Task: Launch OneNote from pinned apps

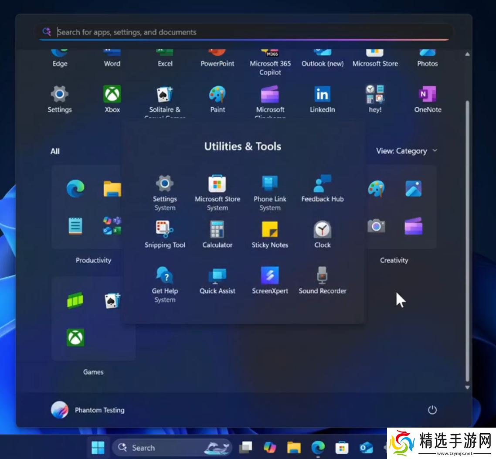Action: point(428,99)
